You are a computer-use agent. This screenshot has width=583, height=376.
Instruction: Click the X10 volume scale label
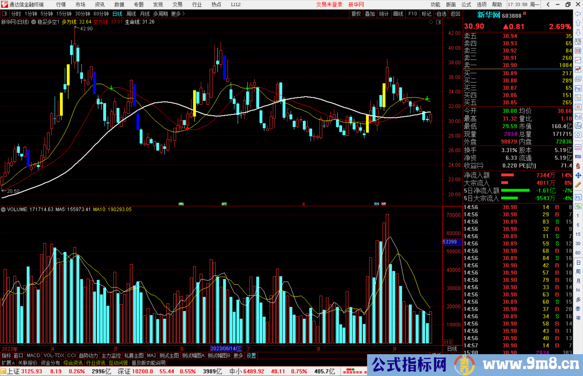coord(447,342)
